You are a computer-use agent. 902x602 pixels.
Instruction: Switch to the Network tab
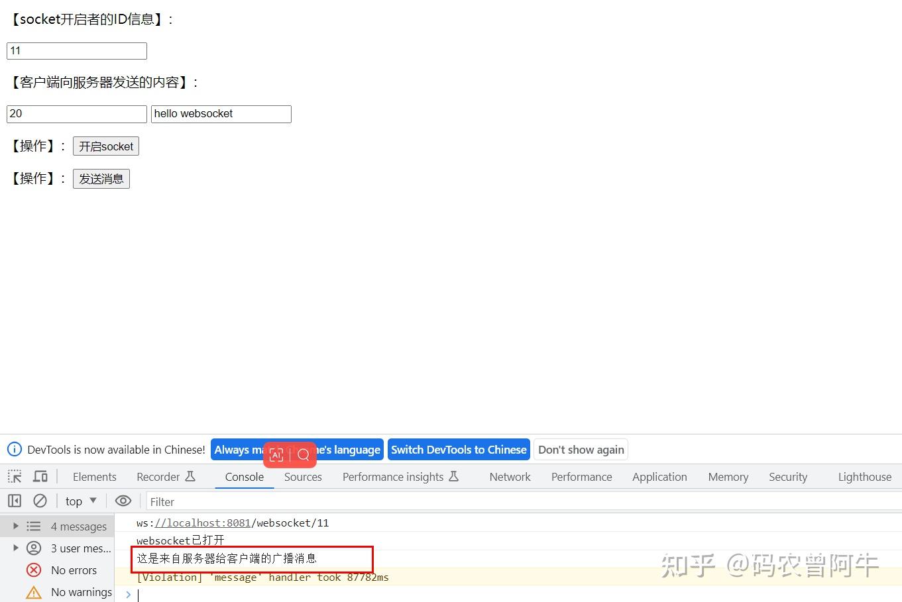pyautogui.click(x=510, y=477)
